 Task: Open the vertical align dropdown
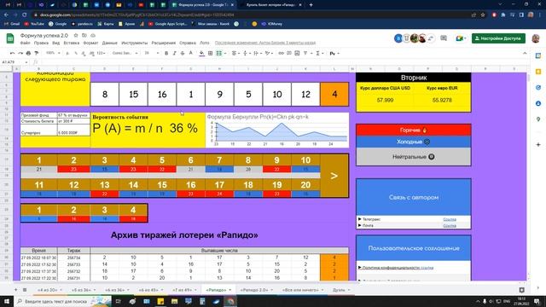pos(247,53)
